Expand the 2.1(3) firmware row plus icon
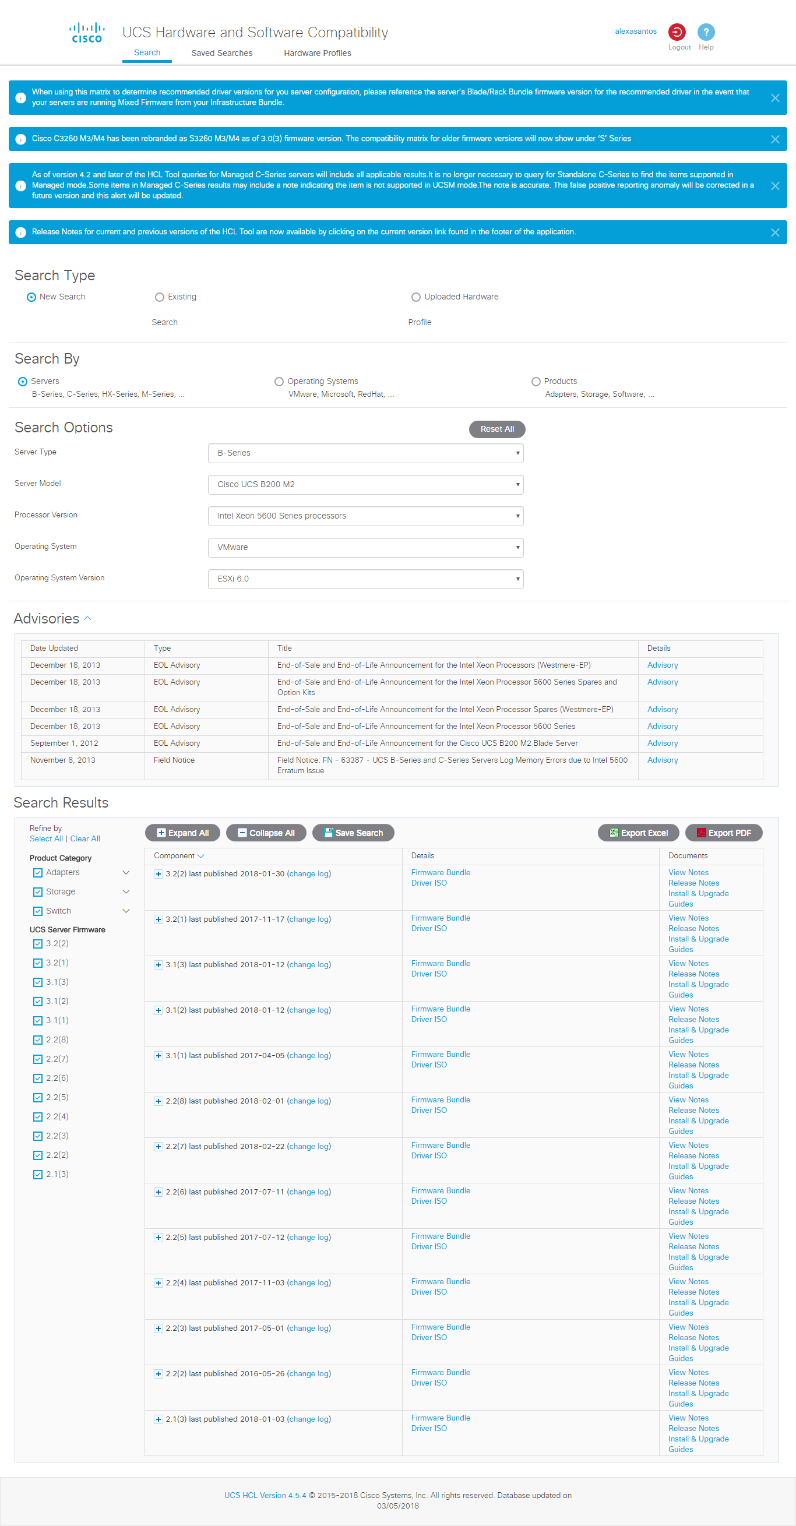The image size is (796, 1526). 158,1419
